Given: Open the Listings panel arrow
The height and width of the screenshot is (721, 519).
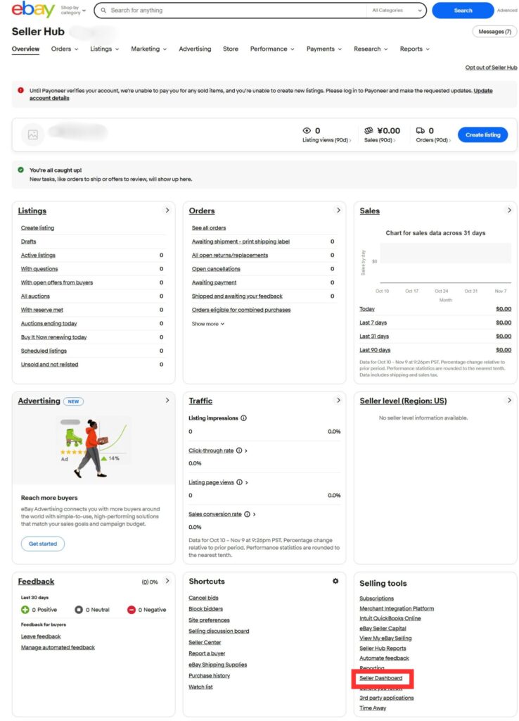Looking at the screenshot, I should click(167, 211).
